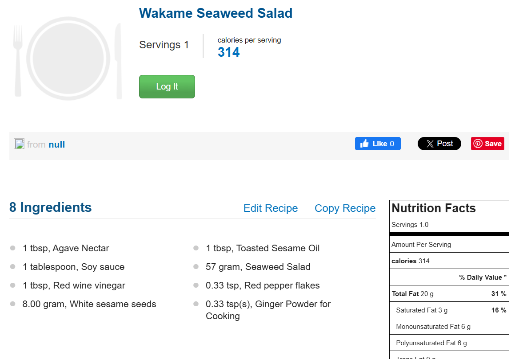Open the Edit Recipe link
The height and width of the screenshot is (359, 515).
point(271,208)
